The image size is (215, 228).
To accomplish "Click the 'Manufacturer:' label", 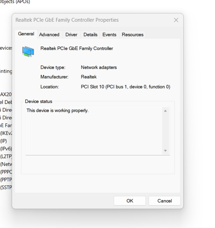I will point(54,77).
